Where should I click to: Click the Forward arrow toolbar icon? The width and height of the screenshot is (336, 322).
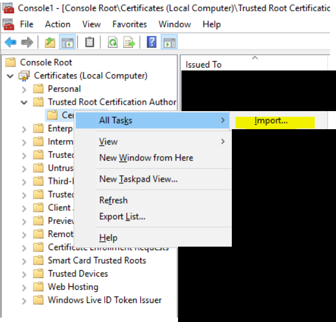27,43
